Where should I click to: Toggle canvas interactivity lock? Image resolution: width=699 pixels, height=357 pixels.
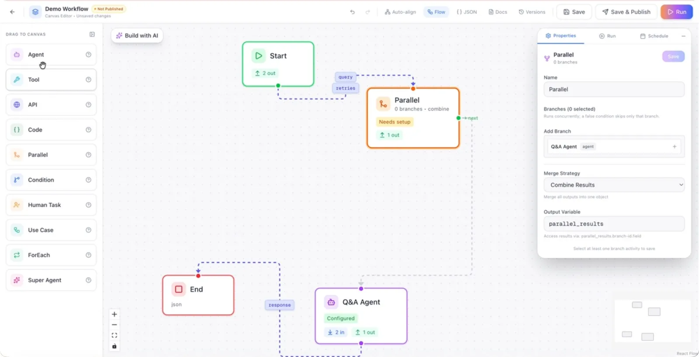[114, 346]
